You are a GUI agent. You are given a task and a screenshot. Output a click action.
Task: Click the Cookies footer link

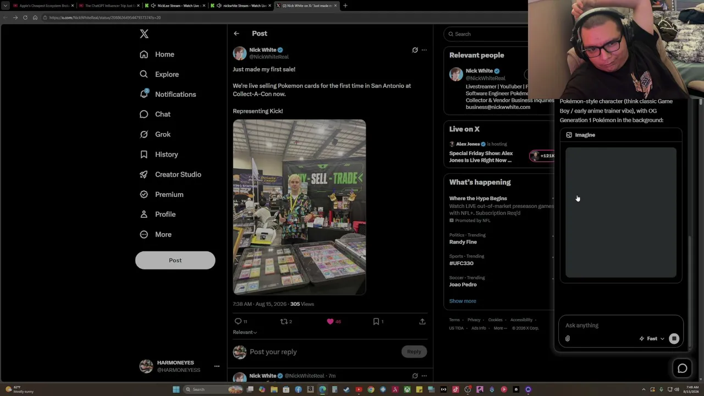click(495, 320)
